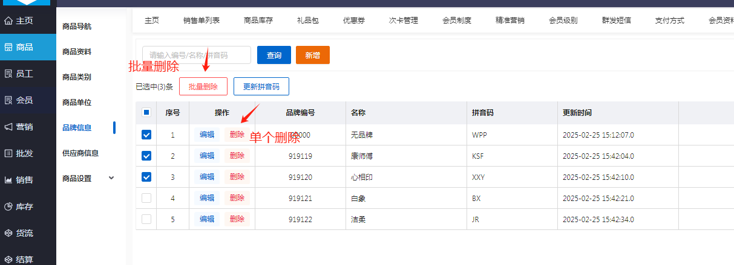This screenshot has height=265, width=734.
Task: Open the 支付方式 tab
Action: click(670, 21)
